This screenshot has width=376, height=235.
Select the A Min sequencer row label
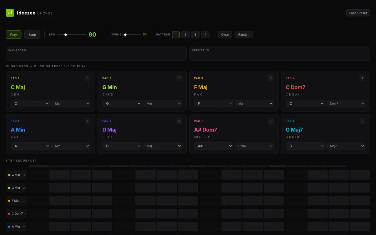16,226
